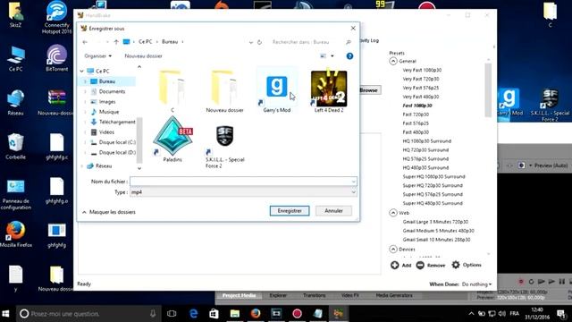Choose the HQ 1080p30 Surround preset
572x322 pixels.
coord(427,141)
